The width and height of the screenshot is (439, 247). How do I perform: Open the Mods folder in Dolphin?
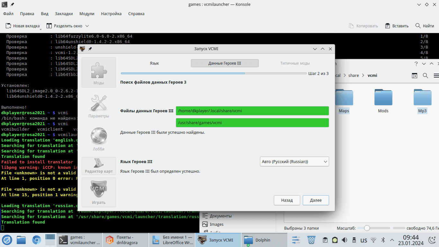(x=383, y=101)
